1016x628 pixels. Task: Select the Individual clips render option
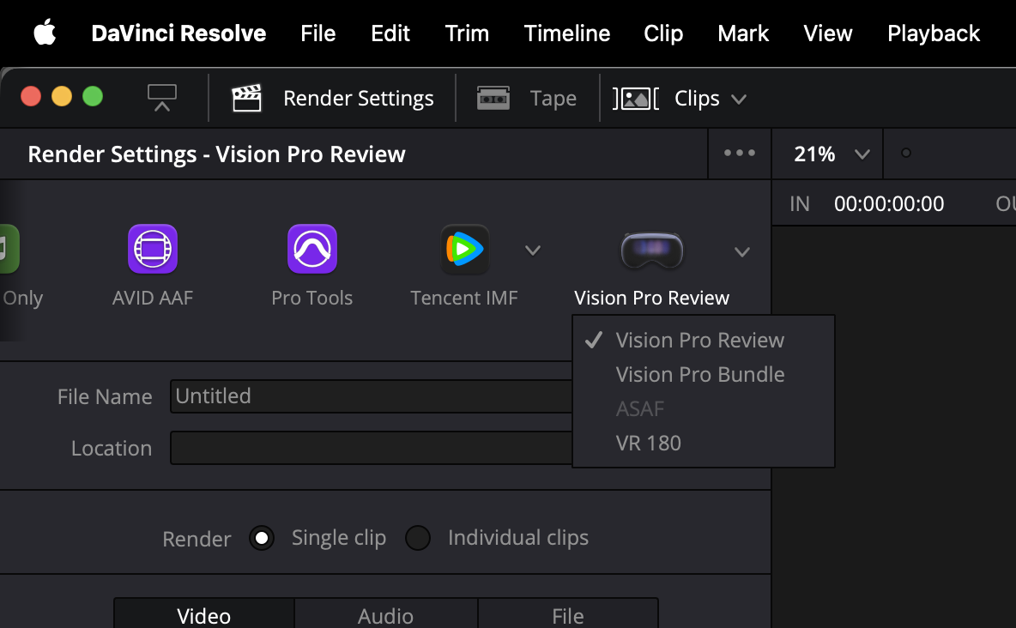pyautogui.click(x=418, y=539)
